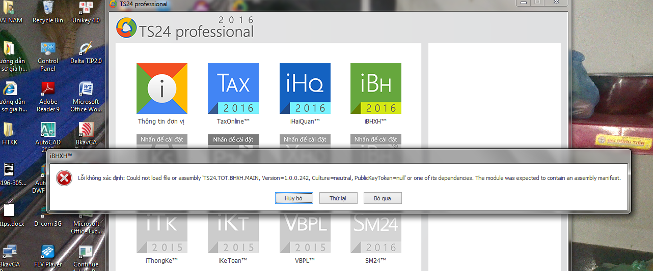Click the red error icon in dialog
This screenshot has height=271, width=653.
point(64,178)
